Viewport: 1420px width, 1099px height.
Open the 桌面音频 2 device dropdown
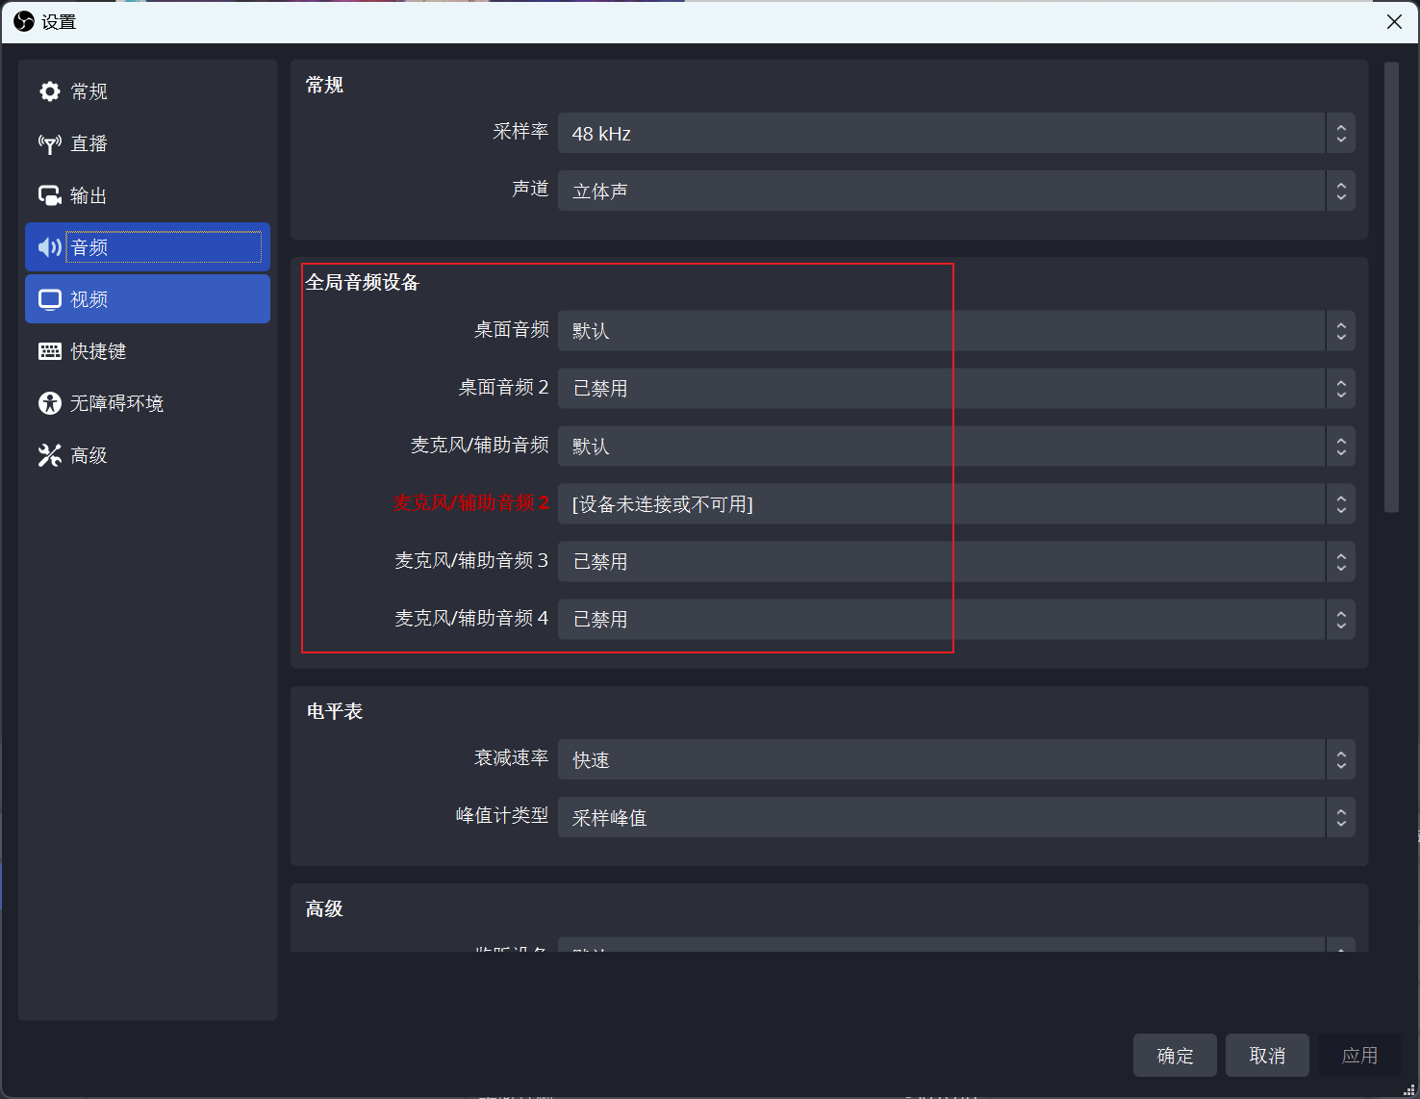tap(956, 388)
